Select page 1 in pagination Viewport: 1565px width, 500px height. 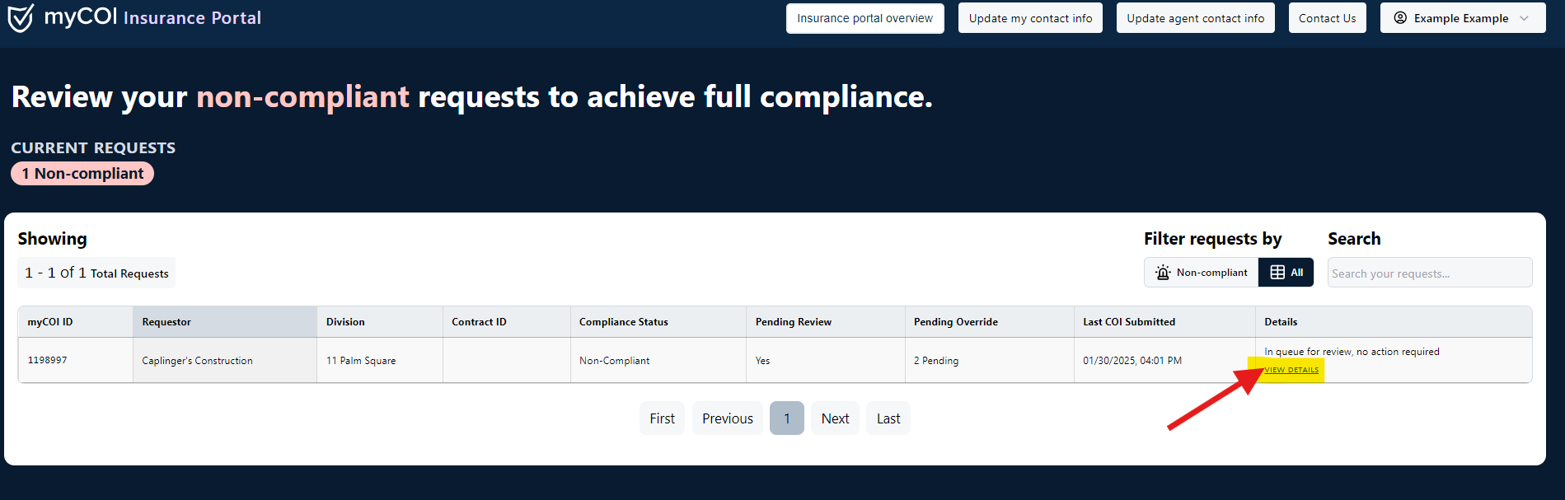click(x=786, y=418)
